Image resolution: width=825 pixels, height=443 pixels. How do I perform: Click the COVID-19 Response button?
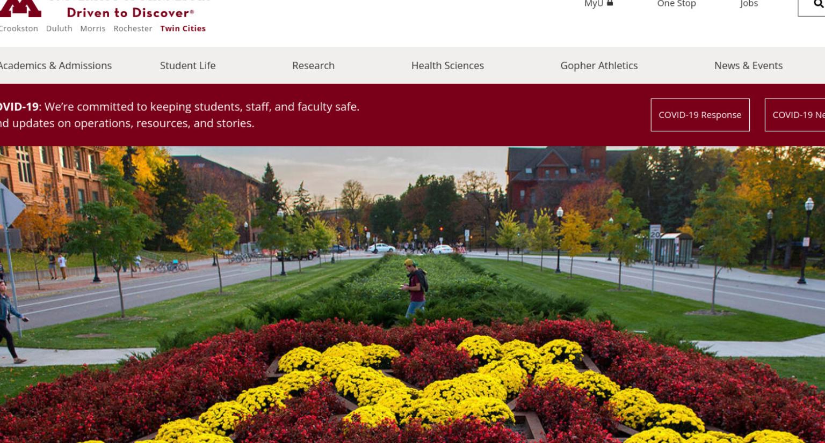pyautogui.click(x=700, y=115)
